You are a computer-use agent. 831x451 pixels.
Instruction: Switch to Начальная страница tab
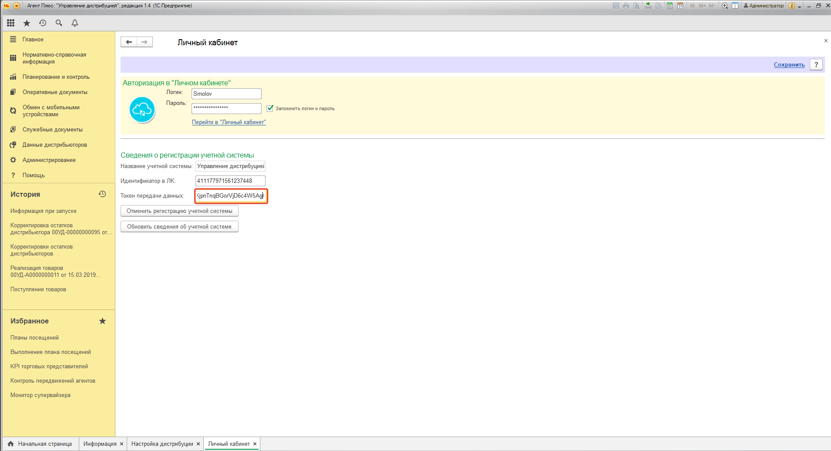[x=40, y=444]
